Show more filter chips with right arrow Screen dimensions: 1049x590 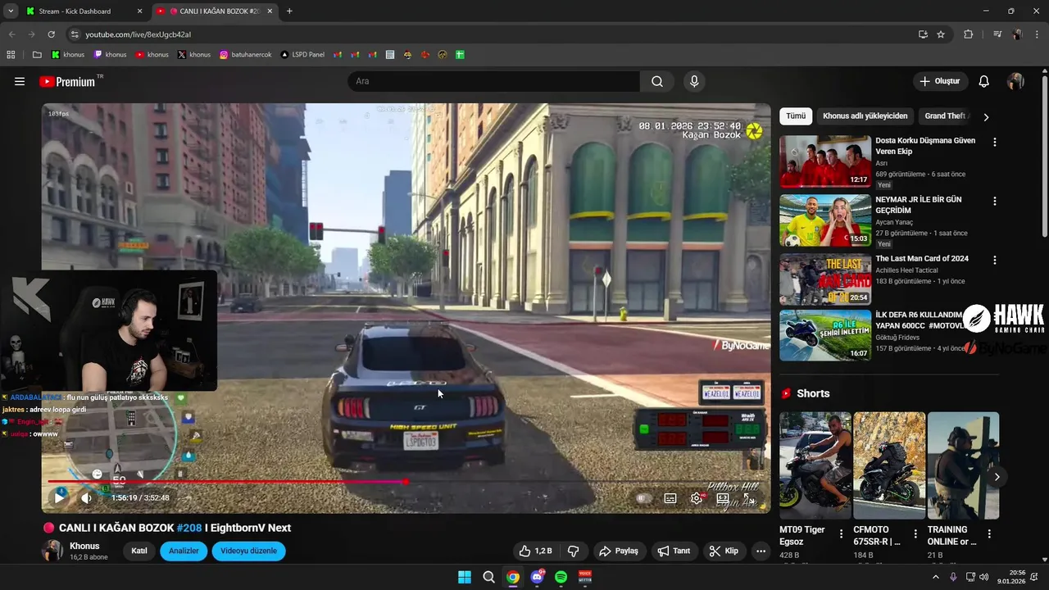986,116
